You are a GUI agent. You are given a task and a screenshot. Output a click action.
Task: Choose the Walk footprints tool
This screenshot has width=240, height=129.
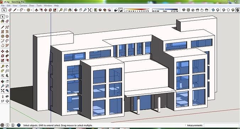coord(2,101)
